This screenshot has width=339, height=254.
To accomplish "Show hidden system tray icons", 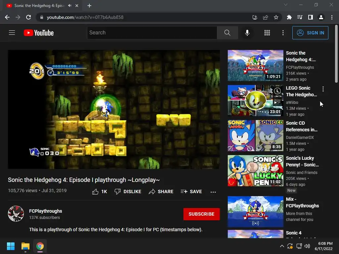I will pos(282,246).
